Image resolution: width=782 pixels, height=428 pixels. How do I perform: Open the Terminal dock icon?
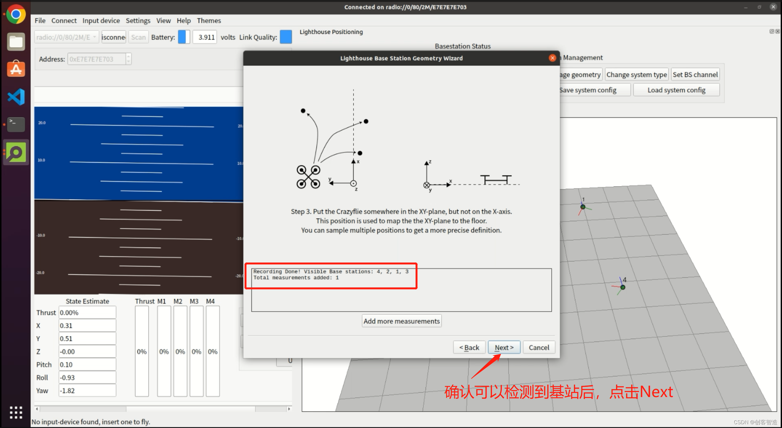point(16,124)
